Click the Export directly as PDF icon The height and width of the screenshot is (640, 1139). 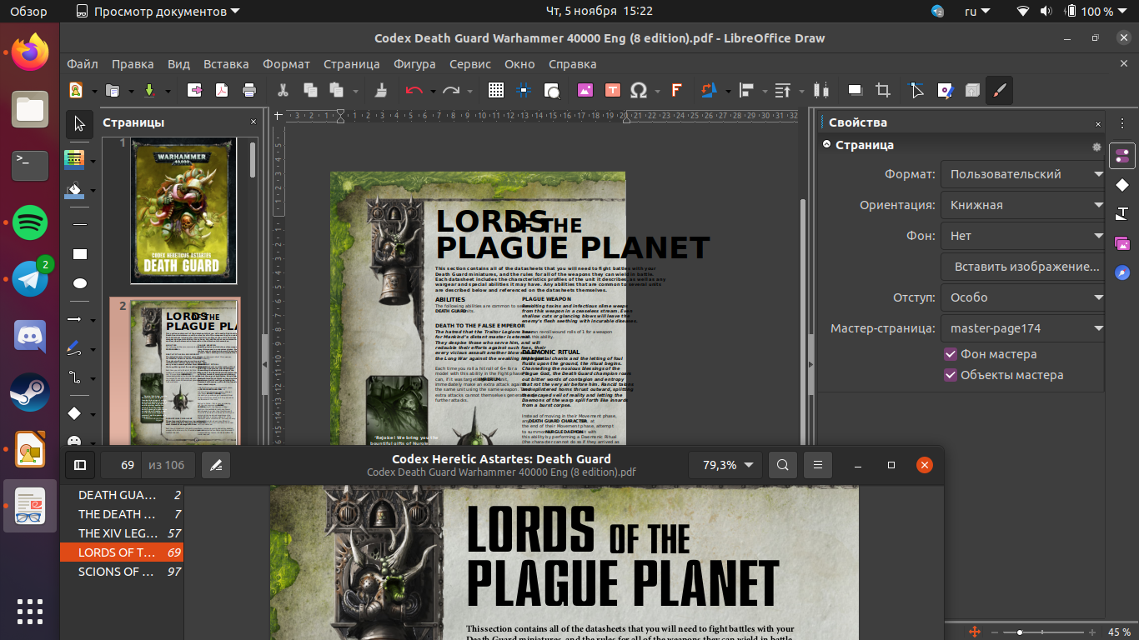(x=222, y=90)
